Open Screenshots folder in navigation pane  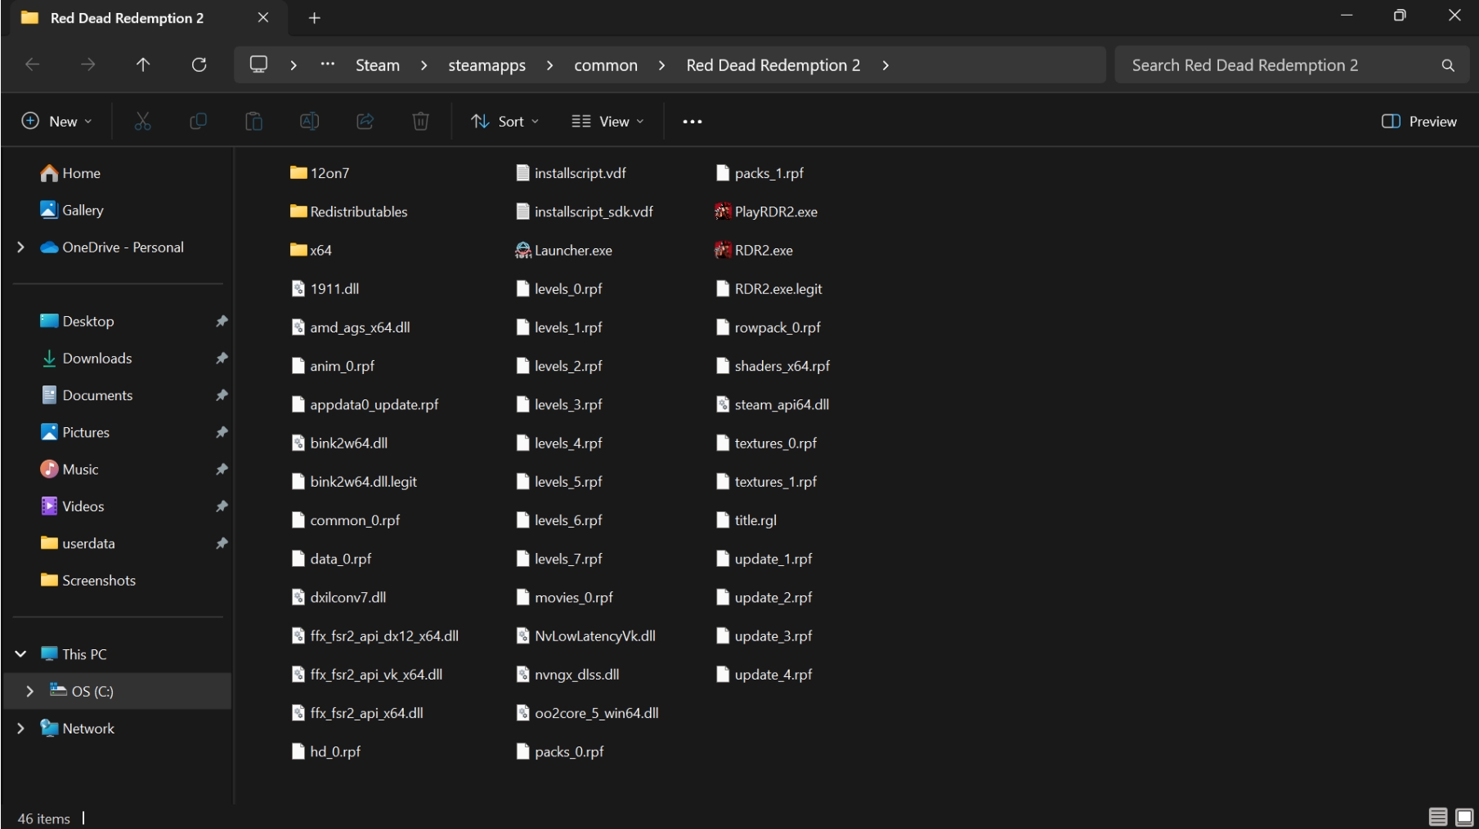(88, 580)
